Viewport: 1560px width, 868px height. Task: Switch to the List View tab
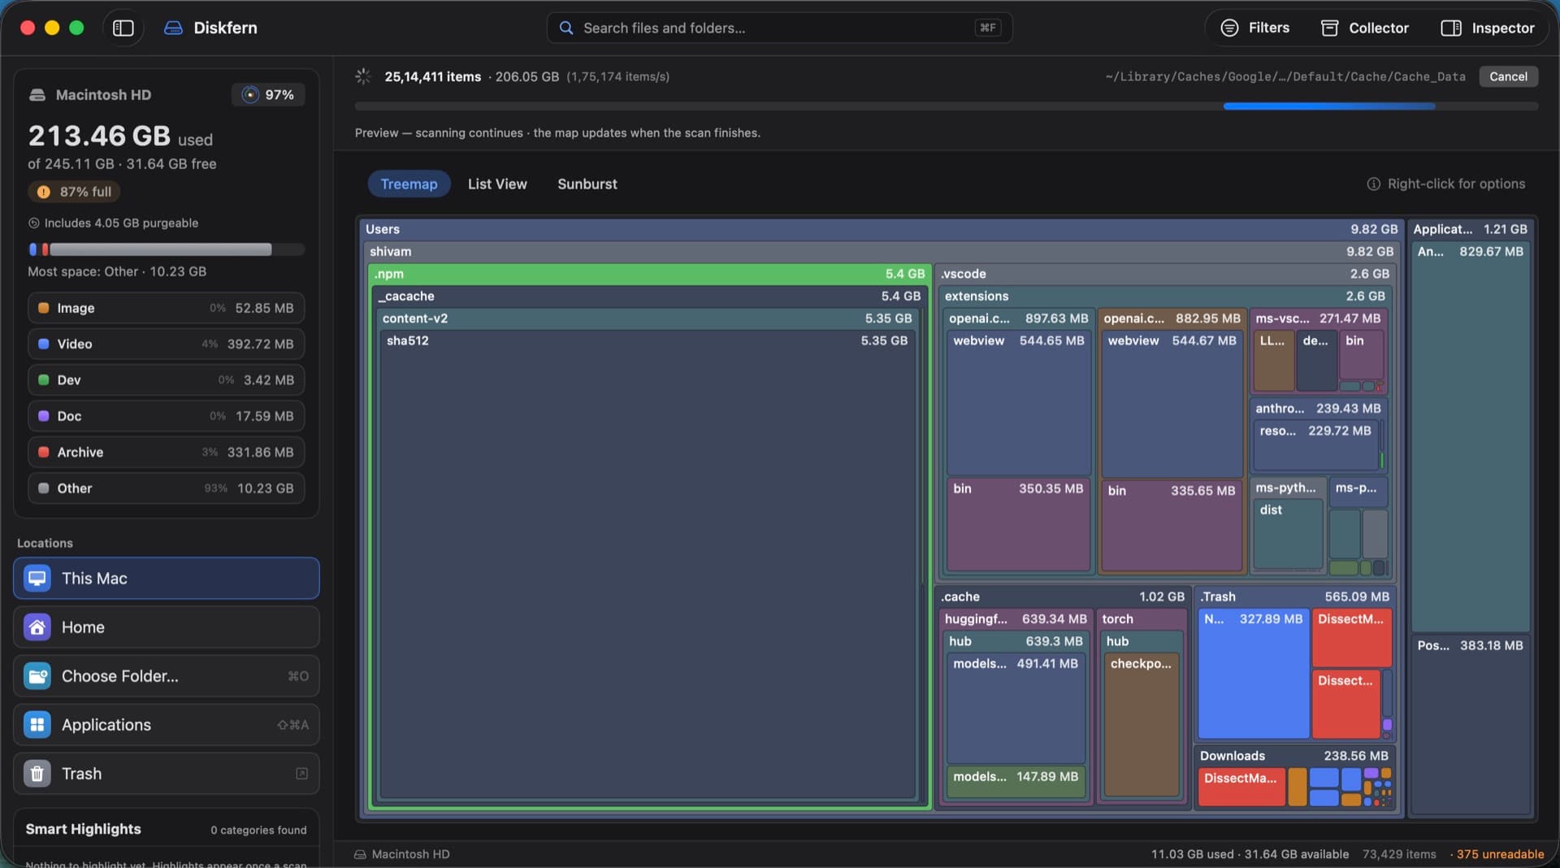point(497,184)
